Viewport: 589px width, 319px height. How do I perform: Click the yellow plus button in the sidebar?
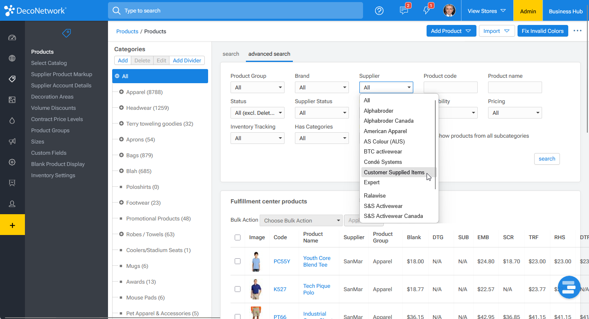coord(12,225)
